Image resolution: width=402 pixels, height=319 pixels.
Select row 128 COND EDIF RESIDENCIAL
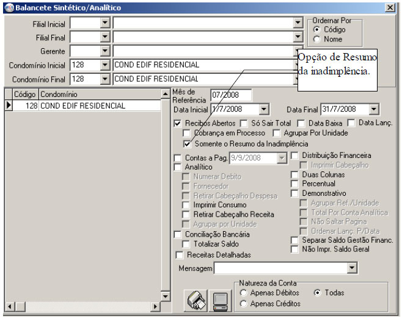point(82,106)
